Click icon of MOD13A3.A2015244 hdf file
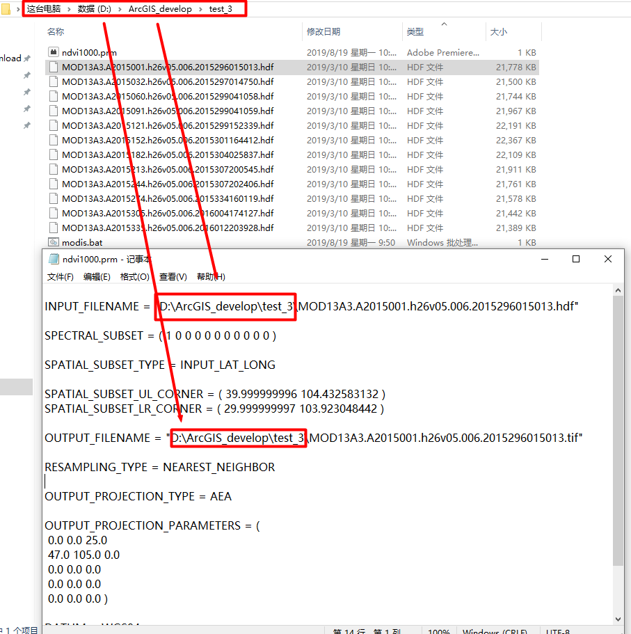This screenshot has width=631, height=634. coord(54,184)
